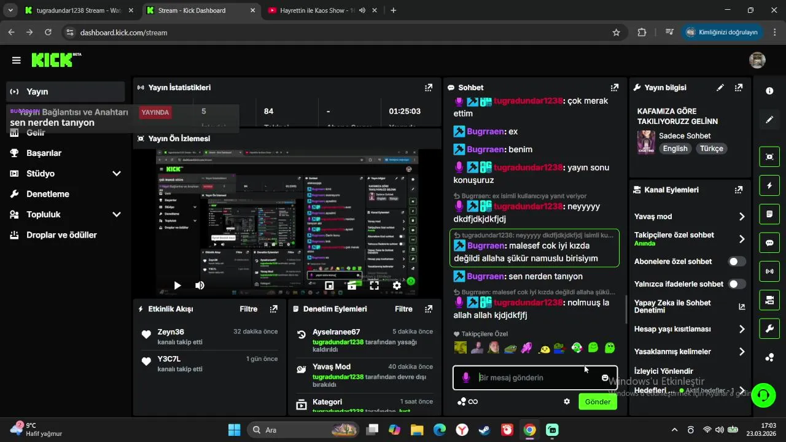Viewport: 786px width, 442px height.
Task: Bookmark this page with the star icon
Action: click(616, 33)
